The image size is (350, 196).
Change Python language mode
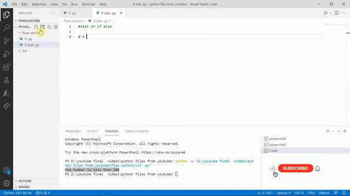(324, 193)
